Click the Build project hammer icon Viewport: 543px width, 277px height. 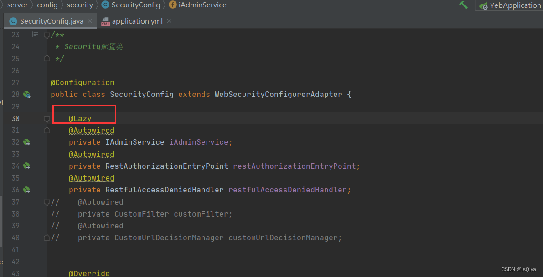463,5
